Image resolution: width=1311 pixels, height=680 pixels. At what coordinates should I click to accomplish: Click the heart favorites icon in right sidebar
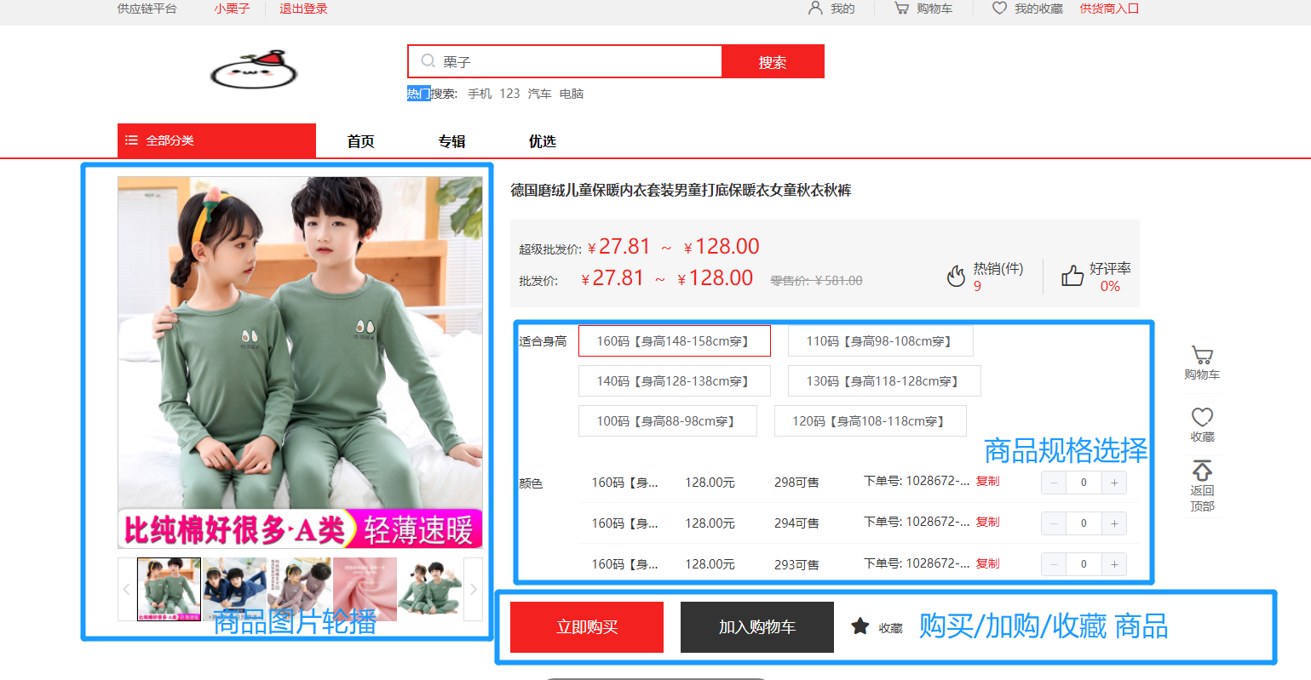[1201, 417]
